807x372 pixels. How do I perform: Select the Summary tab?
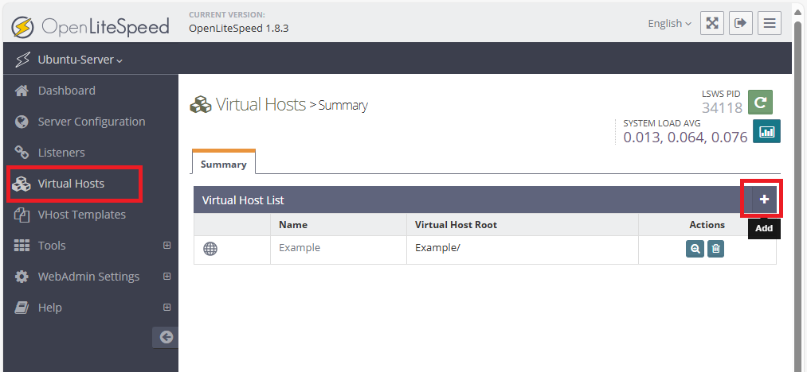pyautogui.click(x=223, y=164)
